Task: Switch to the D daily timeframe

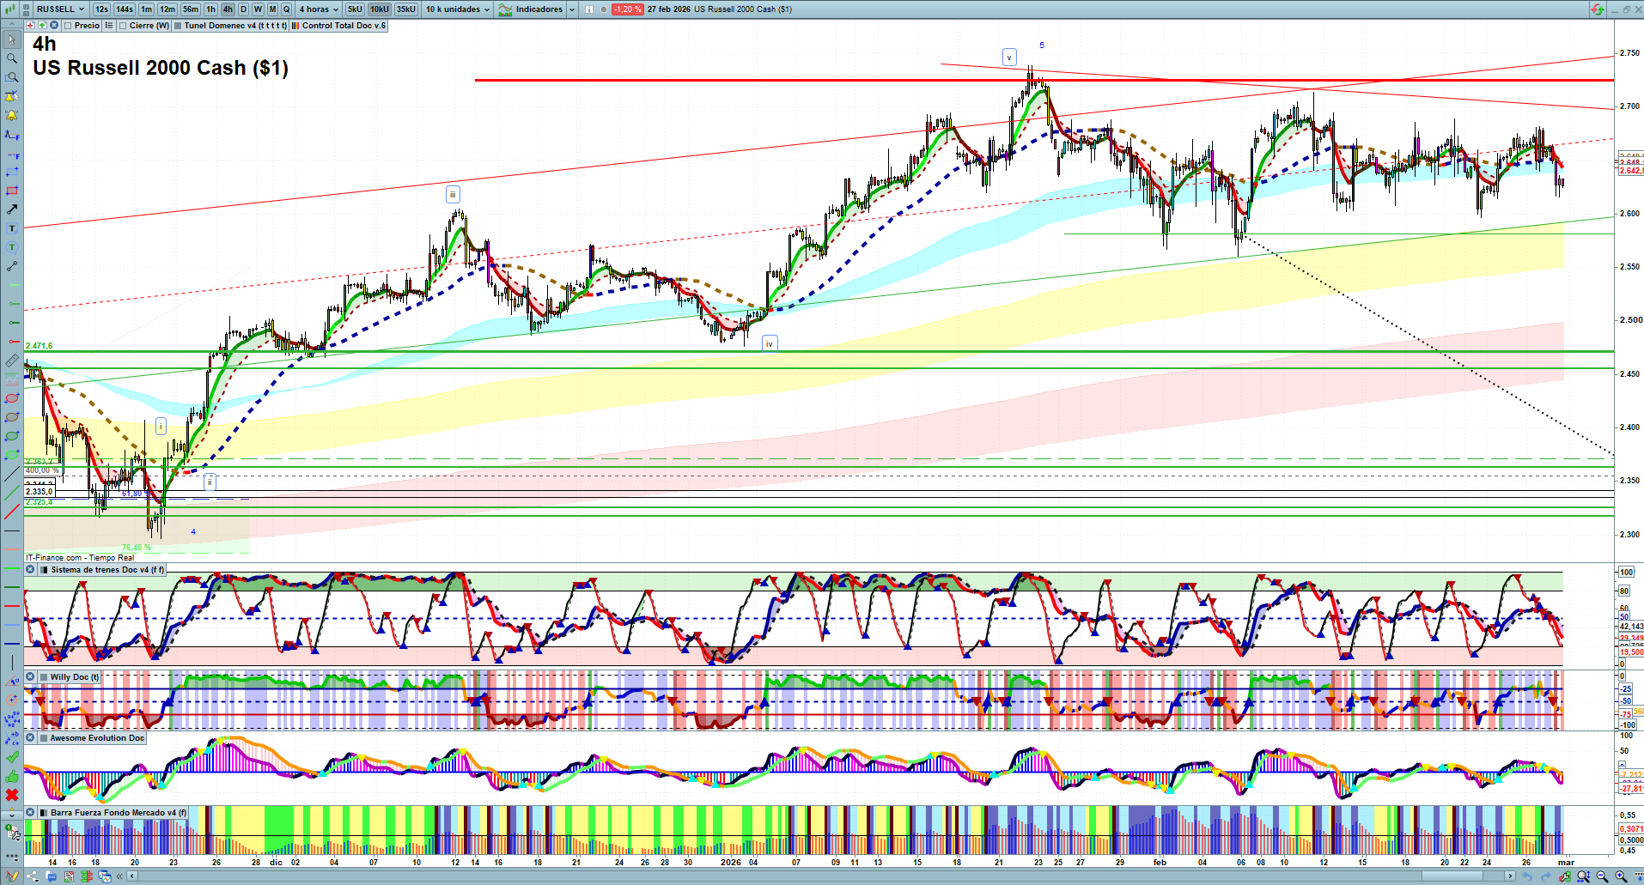Action: pos(243,9)
